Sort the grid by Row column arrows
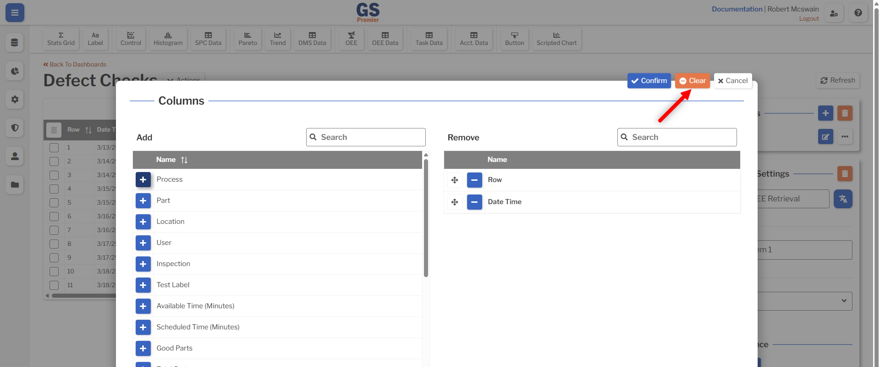The image size is (880, 367). 88,130
